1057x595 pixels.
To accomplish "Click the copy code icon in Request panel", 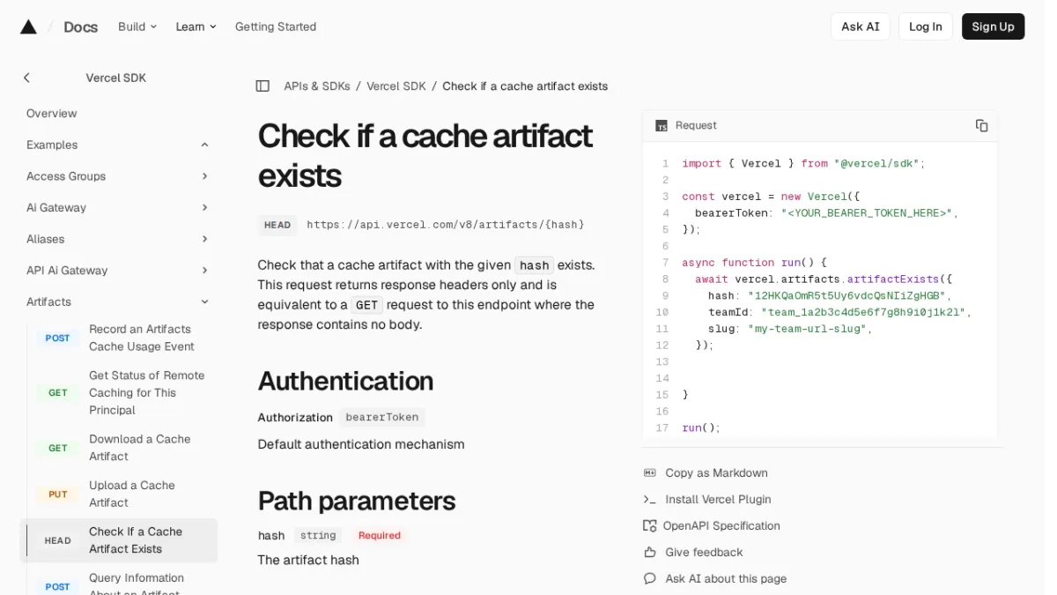I will click(x=981, y=125).
